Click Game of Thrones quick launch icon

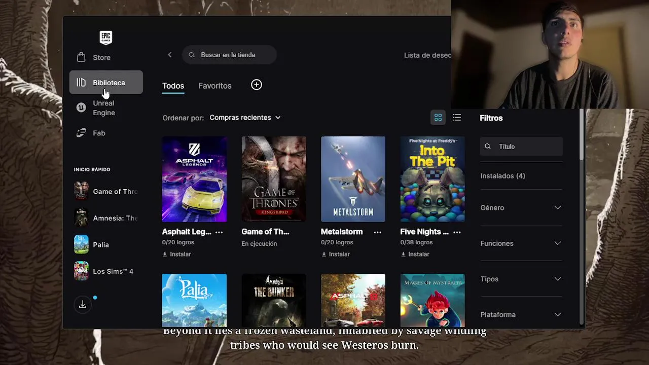[81, 191]
